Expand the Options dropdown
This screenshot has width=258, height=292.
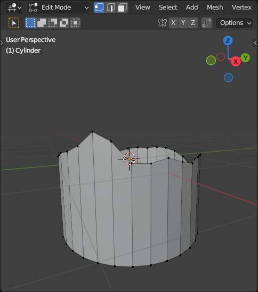(x=235, y=23)
